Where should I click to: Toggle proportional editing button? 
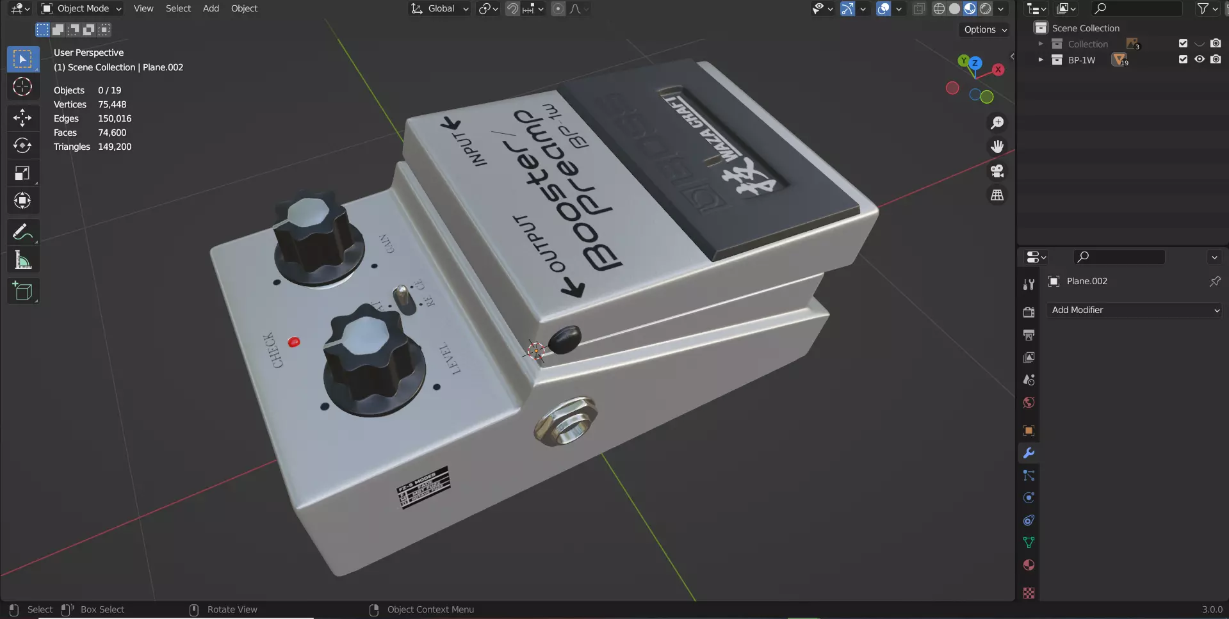(x=558, y=8)
